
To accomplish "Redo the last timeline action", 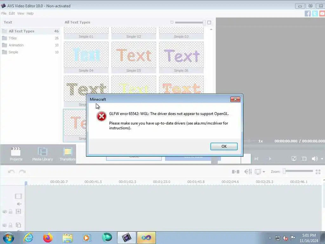I will [x=22, y=172].
